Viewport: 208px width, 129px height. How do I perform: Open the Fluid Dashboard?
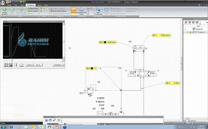tap(98, 11)
